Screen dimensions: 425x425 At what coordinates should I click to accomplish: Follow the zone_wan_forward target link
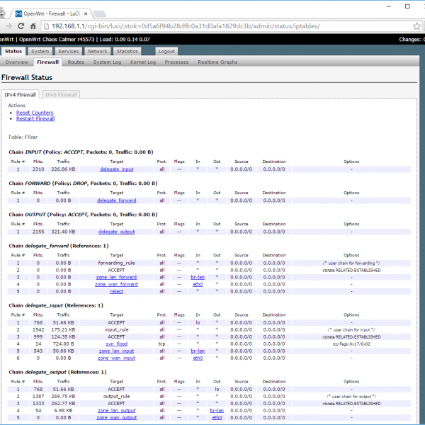coord(116,285)
